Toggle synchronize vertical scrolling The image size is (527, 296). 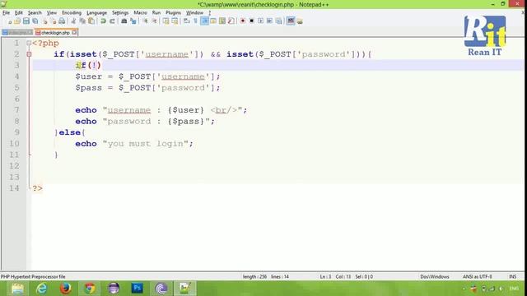(166, 21)
